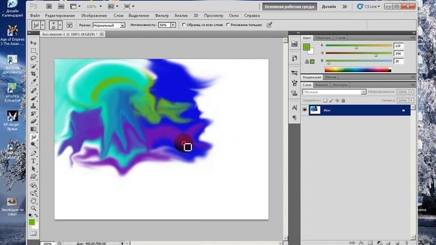This screenshot has height=245, width=436.
Task: Toggle lock transparent pixels in Layers panel
Action: click(325, 100)
